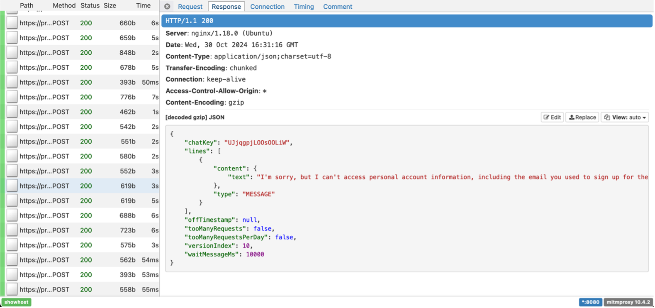The height and width of the screenshot is (308, 655).
Task: Select the 688b POST flow
Action: click(x=83, y=215)
